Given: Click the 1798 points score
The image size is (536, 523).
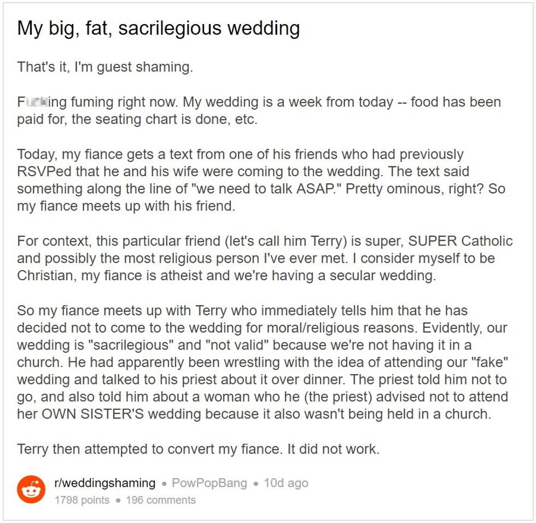Looking at the screenshot, I should [x=82, y=500].
